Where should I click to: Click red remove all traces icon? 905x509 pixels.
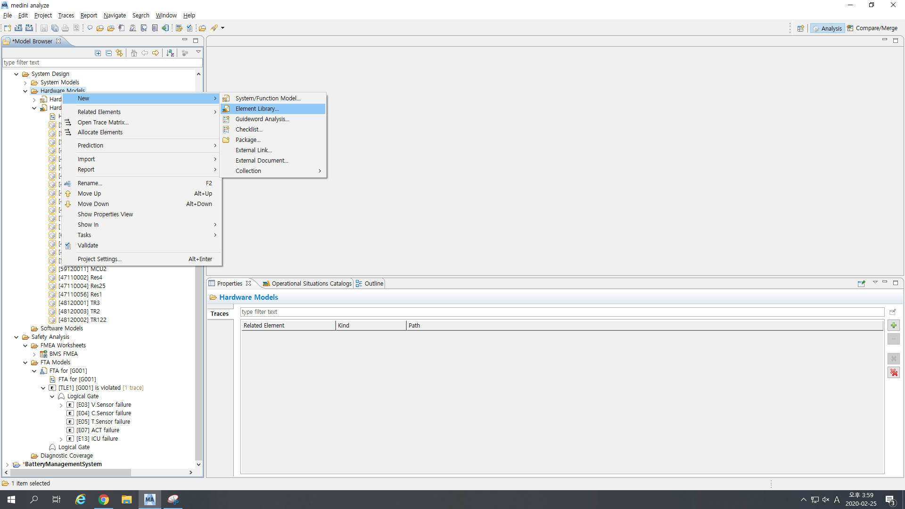coord(894,372)
